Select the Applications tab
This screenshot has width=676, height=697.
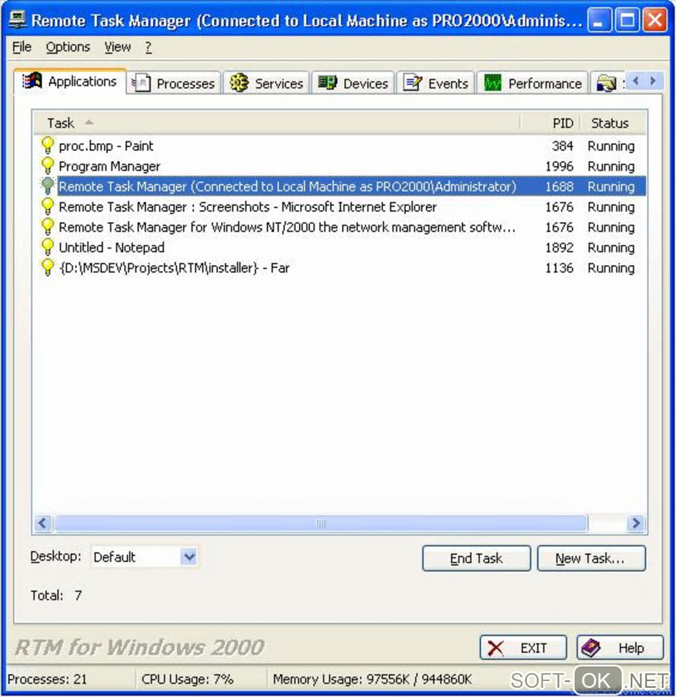[70, 81]
